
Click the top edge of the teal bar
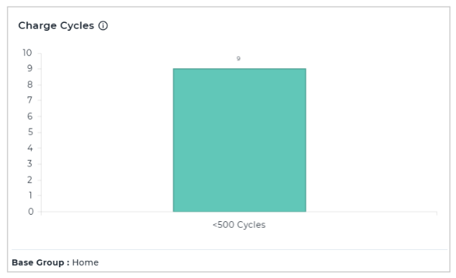coord(240,69)
